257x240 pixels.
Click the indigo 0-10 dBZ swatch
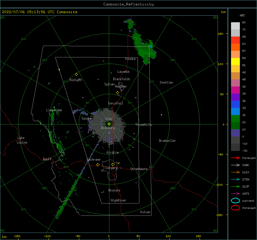(x=235, y=133)
